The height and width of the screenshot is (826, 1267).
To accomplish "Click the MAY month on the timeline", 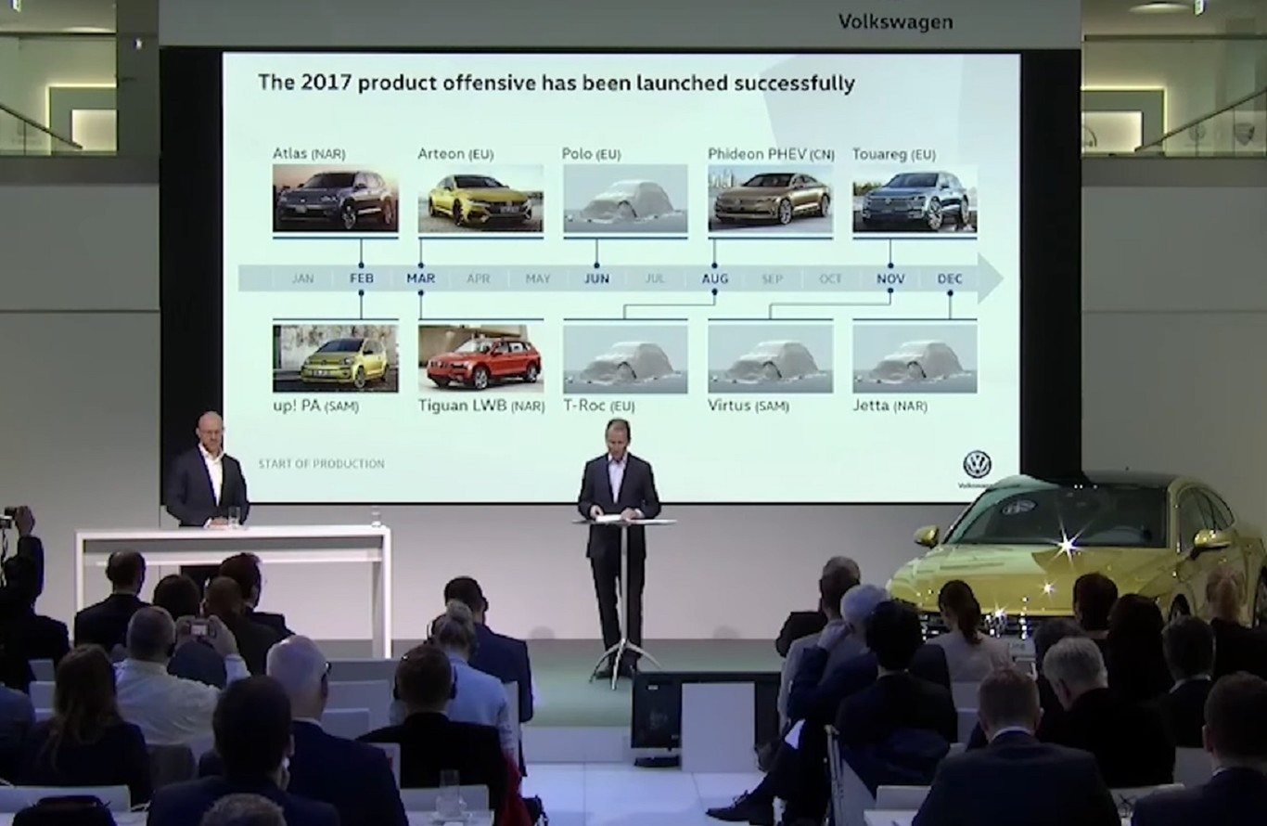I will click(538, 278).
